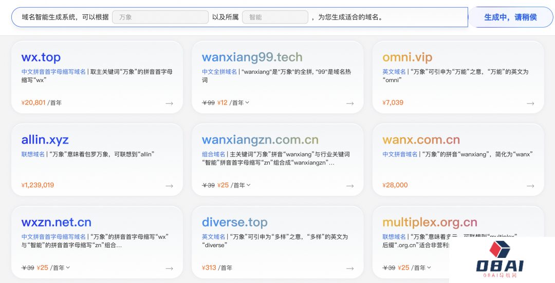555x283 pixels.
Task: Click the arrow icon on wxzn.net.cn card
Action: 169,269
